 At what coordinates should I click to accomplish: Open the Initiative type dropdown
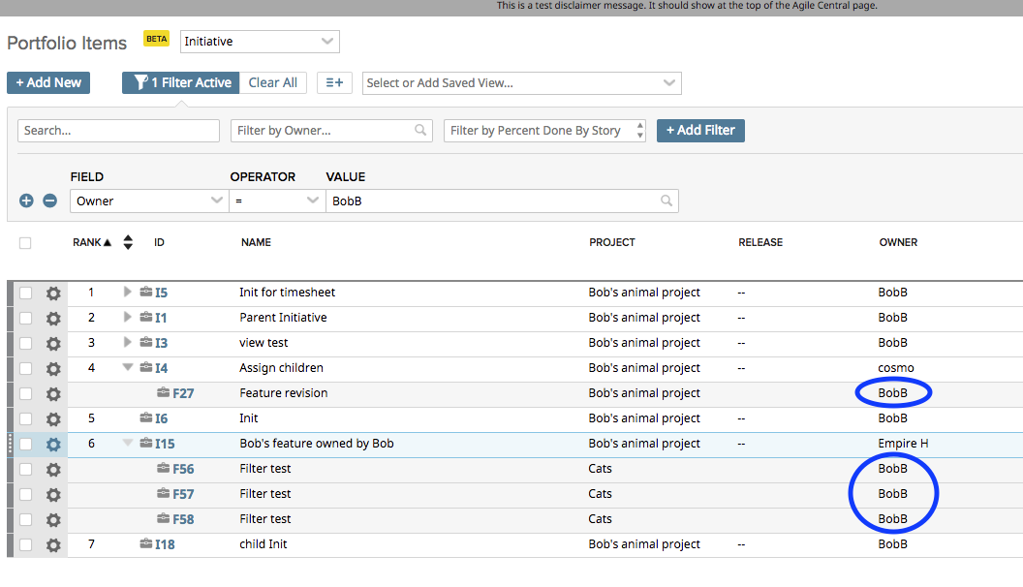260,42
